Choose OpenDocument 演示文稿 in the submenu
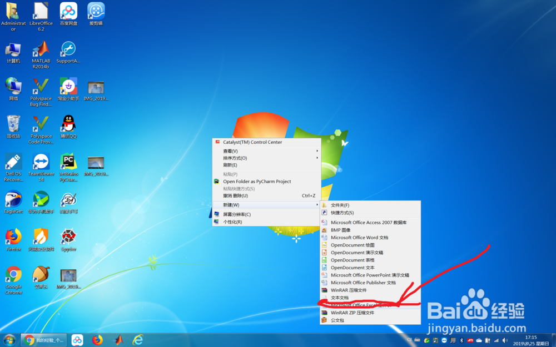 (370, 253)
